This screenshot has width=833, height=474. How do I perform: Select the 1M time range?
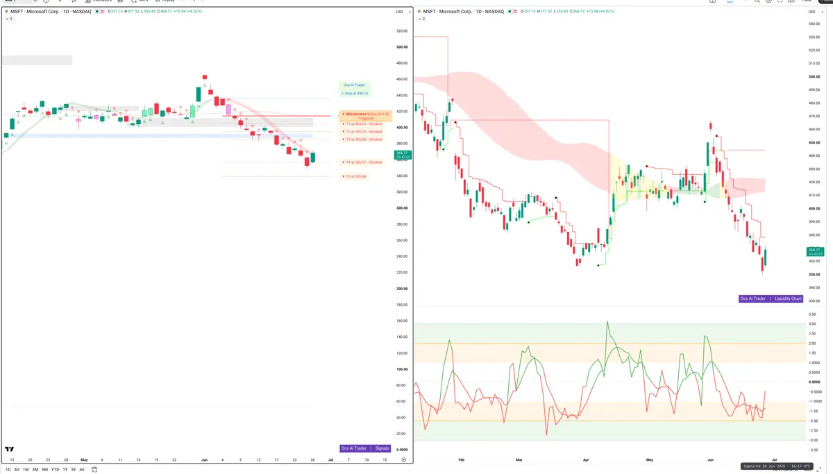tap(26, 469)
